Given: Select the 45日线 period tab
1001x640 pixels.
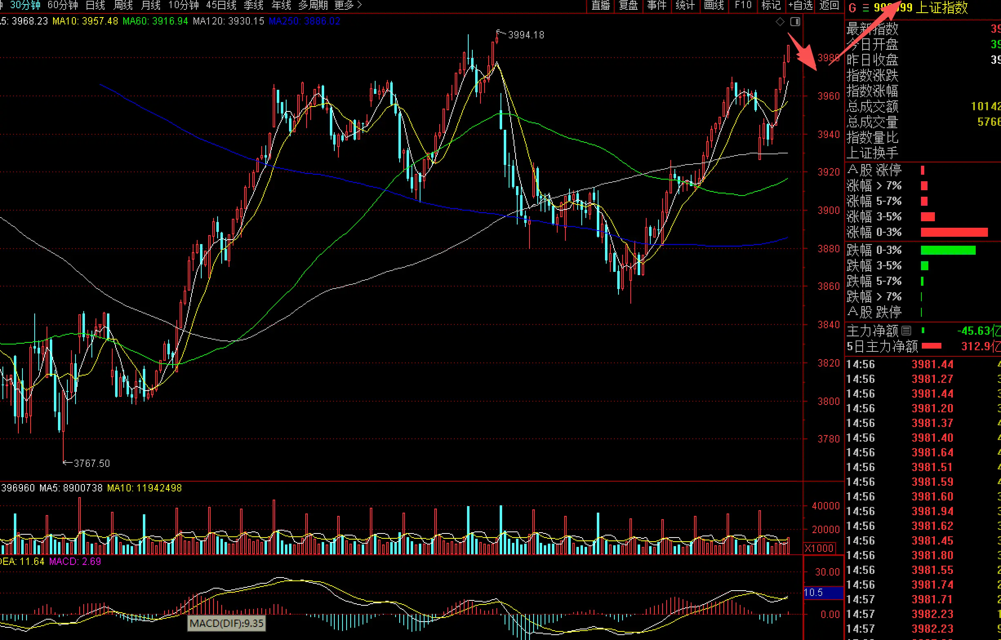Looking at the screenshot, I should pos(221,5).
